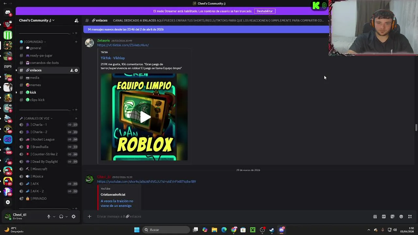The width and height of the screenshot is (418, 235).
Task: Open Chrome from the taskbar
Action: 233,230
